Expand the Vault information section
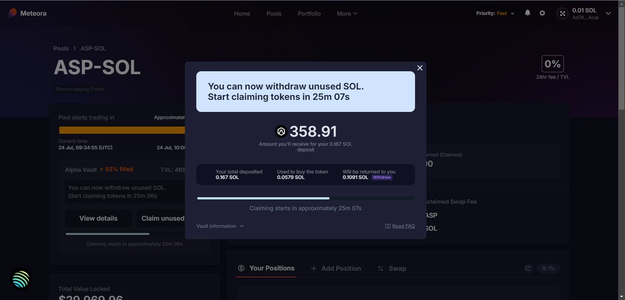This screenshot has width=625, height=300. tap(220, 226)
